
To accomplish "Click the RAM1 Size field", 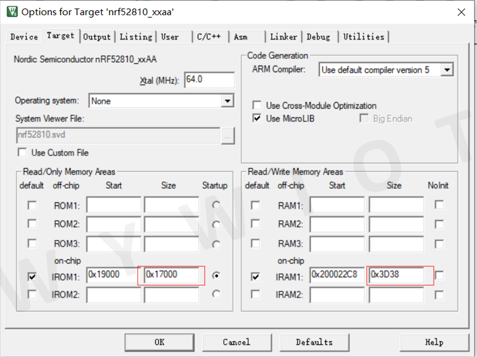I will click(396, 205).
